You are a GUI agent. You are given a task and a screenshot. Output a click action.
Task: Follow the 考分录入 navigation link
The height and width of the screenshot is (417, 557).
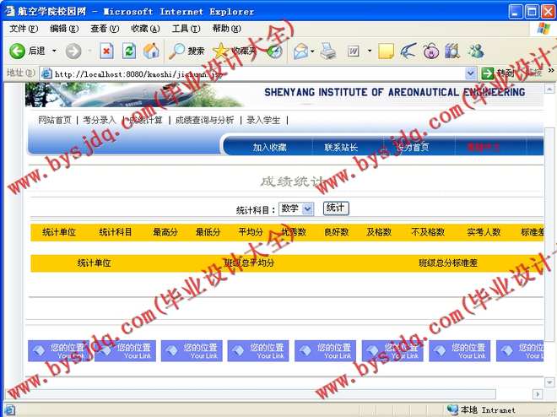99,121
